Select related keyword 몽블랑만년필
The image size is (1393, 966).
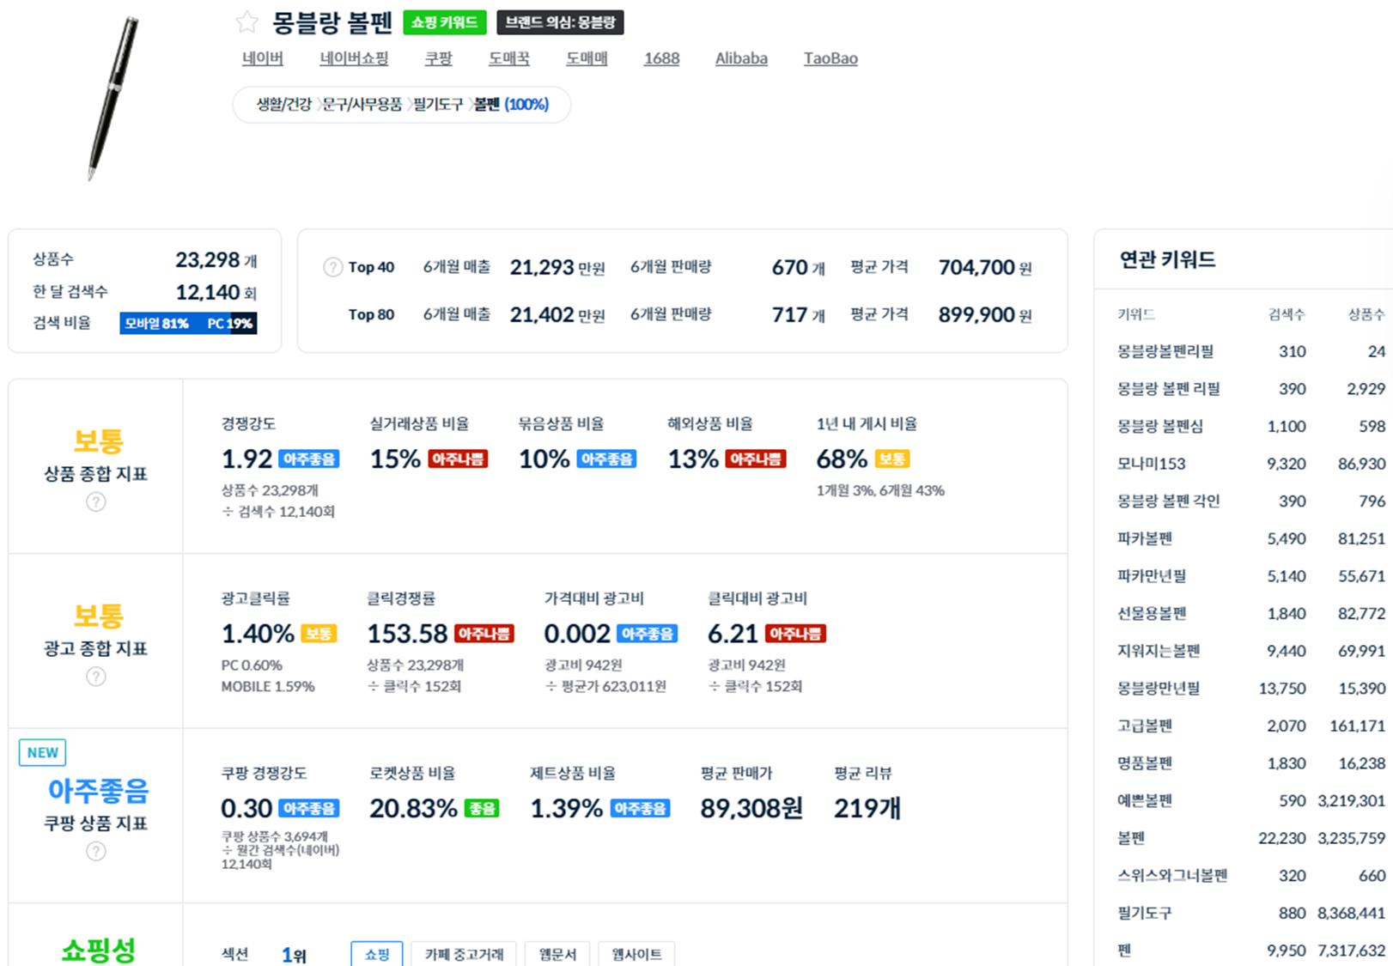(1159, 689)
